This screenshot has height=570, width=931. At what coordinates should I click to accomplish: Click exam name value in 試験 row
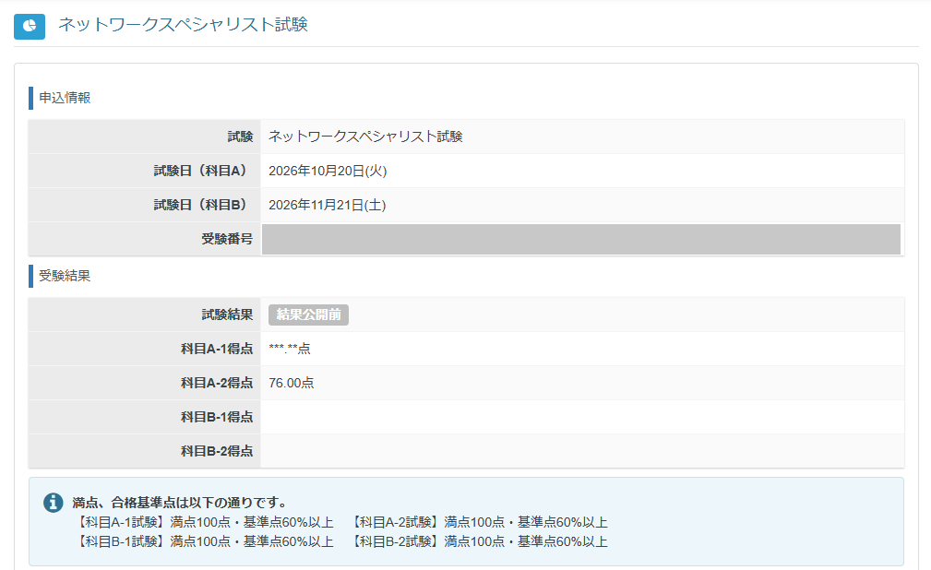[365, 137]
